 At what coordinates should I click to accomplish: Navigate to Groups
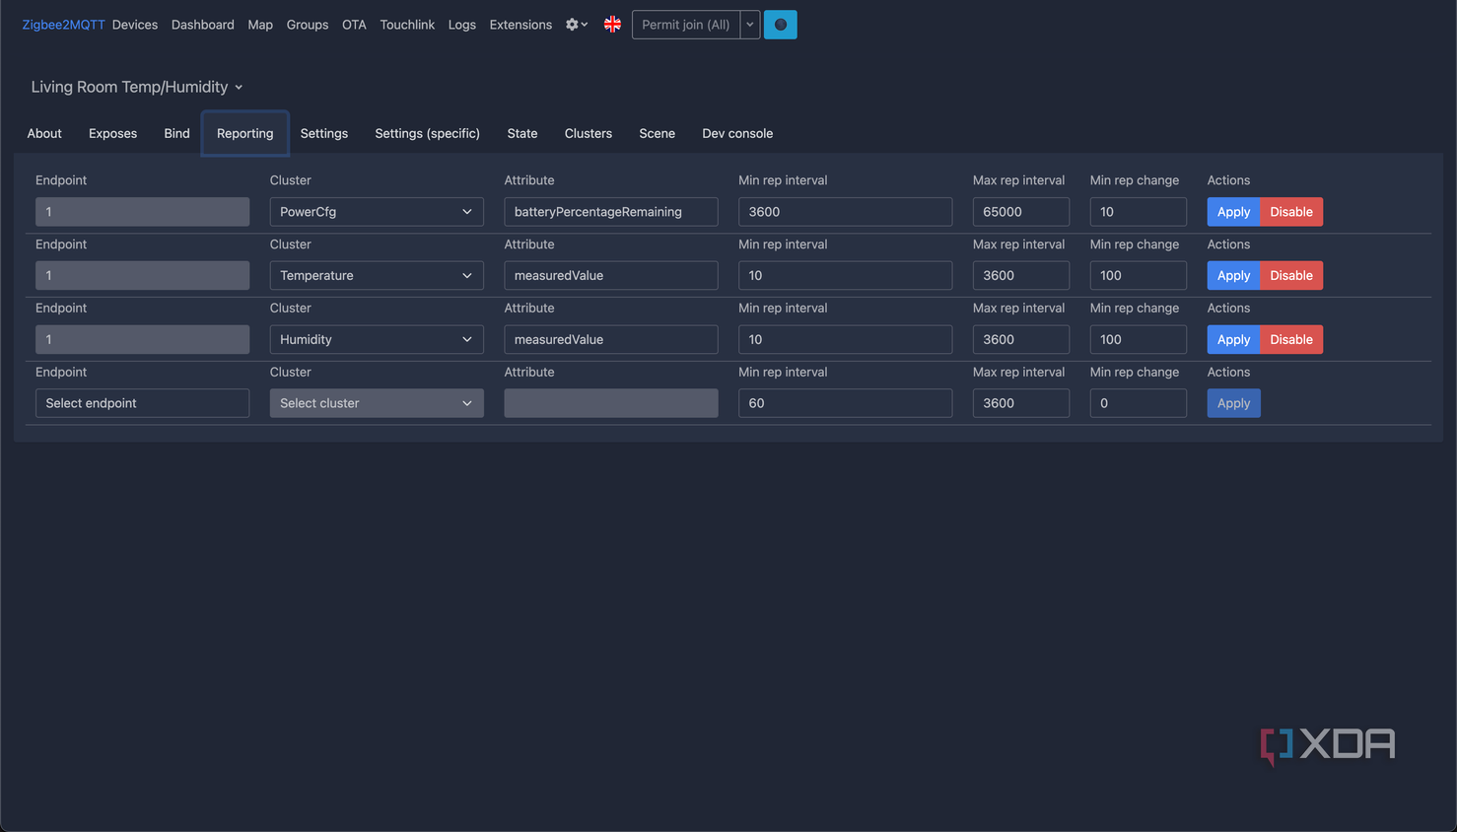[x=308, y=25]
